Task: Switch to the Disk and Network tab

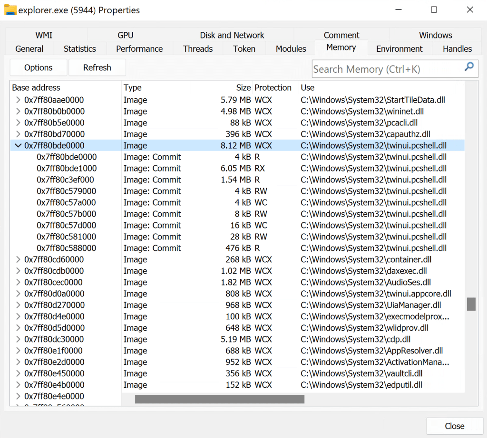Action: 232,35
